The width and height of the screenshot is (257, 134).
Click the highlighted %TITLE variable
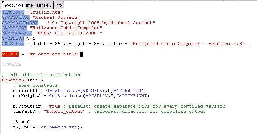point(10,54)
